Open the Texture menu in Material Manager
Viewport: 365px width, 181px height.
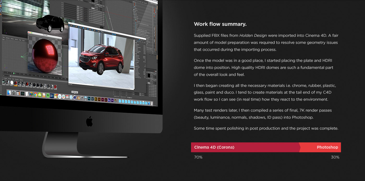point(21,80)
